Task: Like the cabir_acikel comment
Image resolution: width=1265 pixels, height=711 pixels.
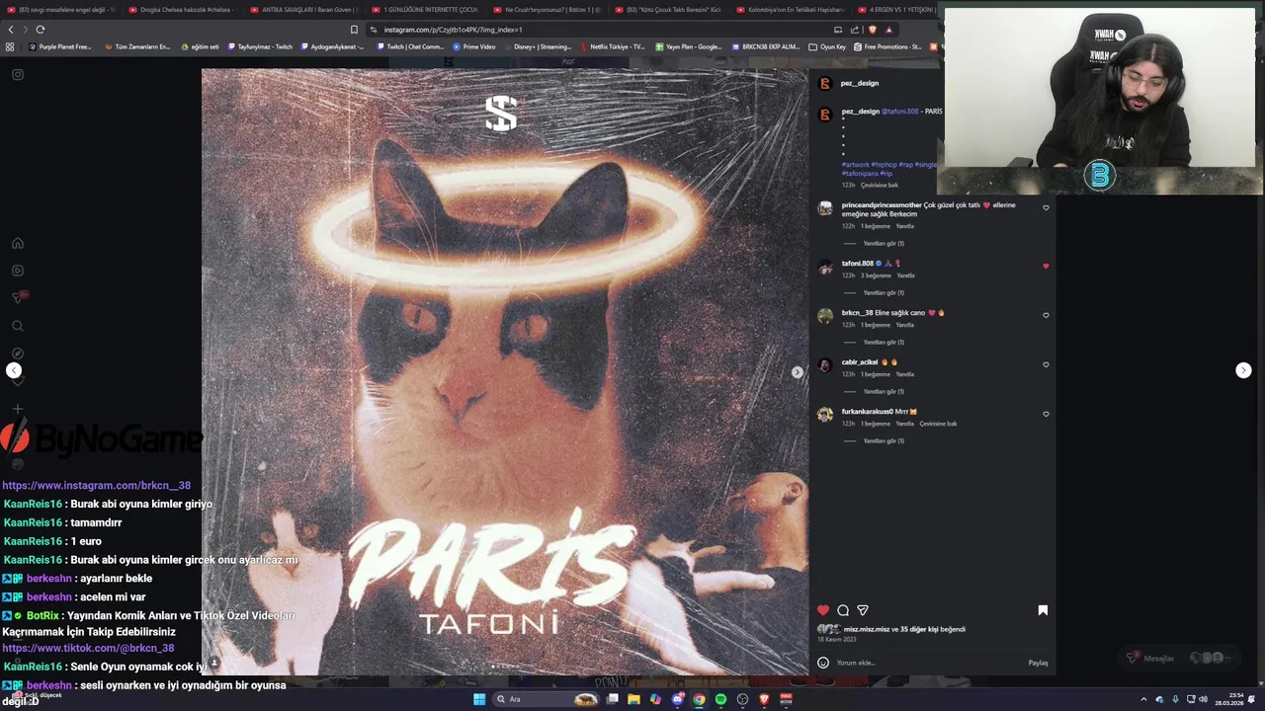Action: click(1046, 364)
